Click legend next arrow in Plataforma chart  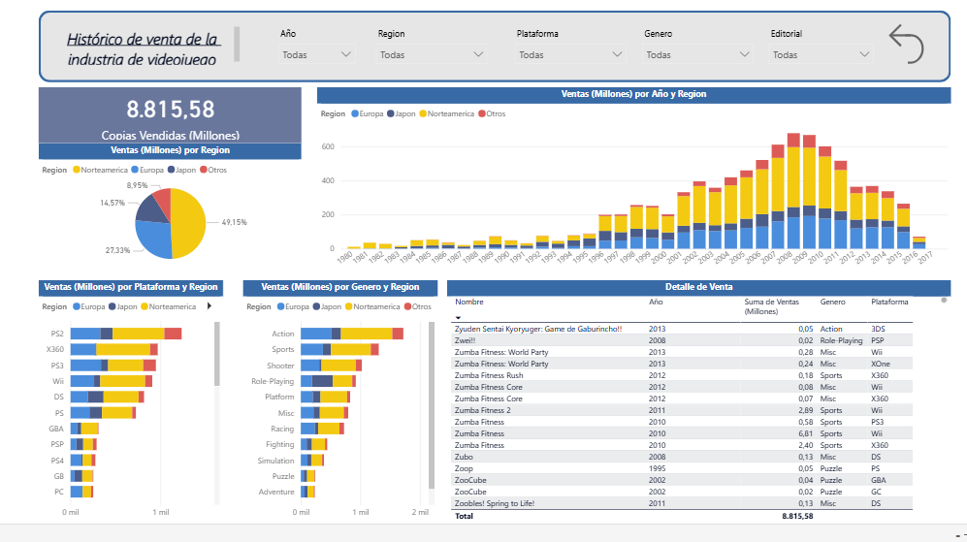click(x=210, y=306)
